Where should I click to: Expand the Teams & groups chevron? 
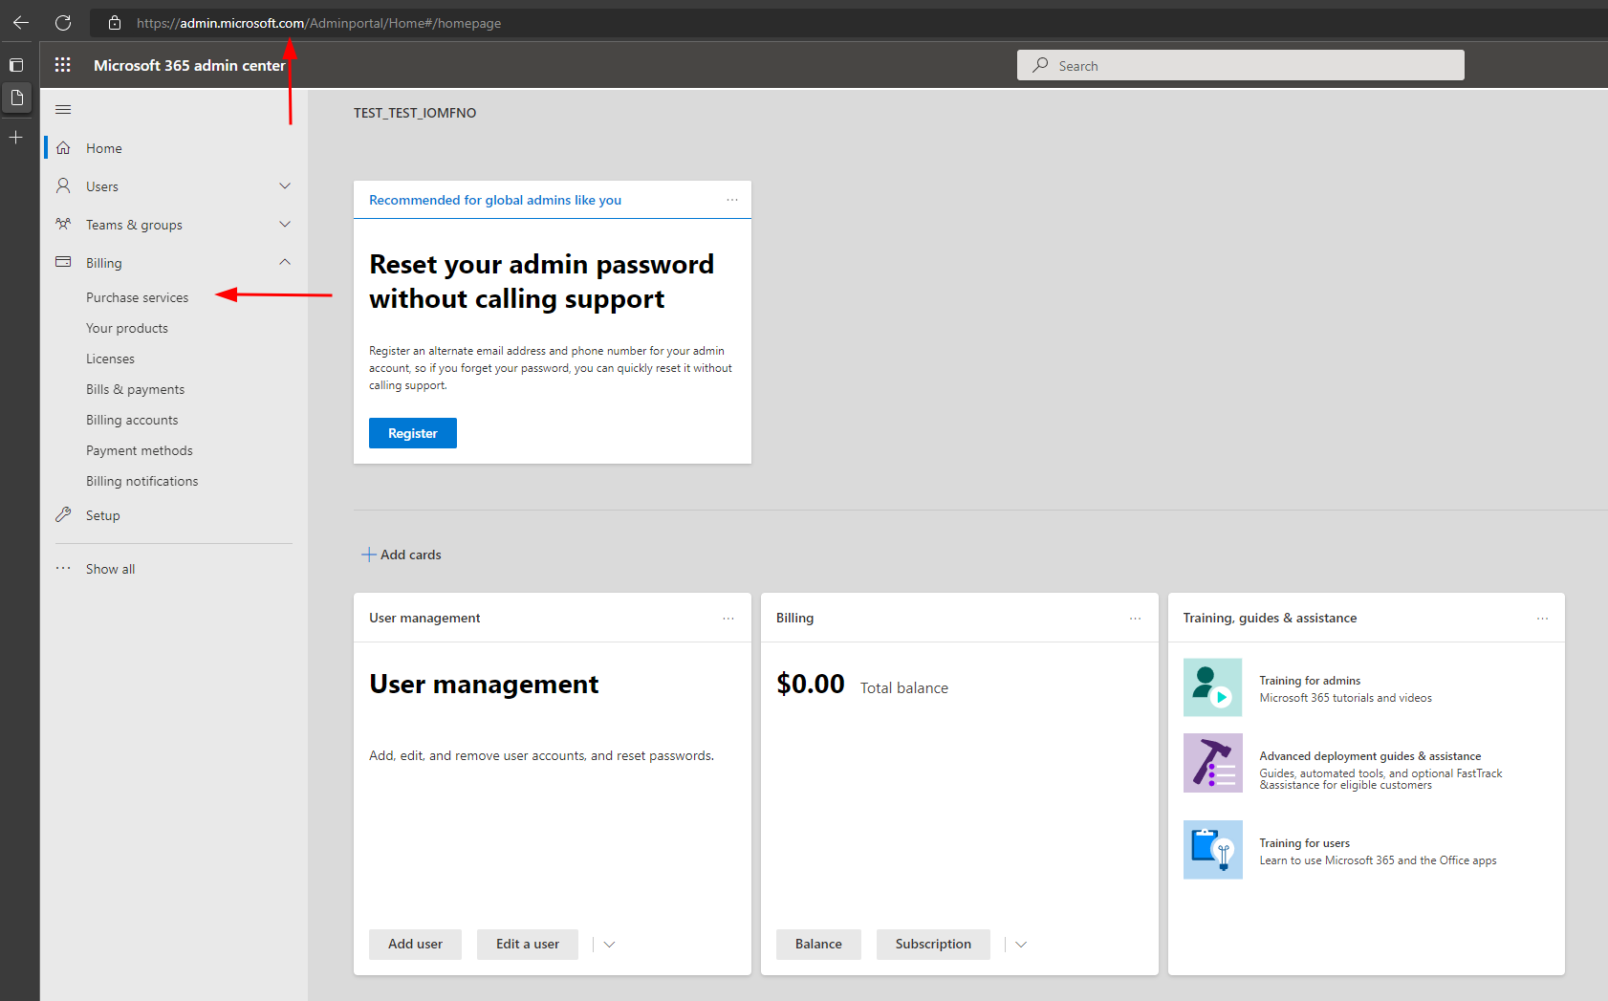(285, 224)
